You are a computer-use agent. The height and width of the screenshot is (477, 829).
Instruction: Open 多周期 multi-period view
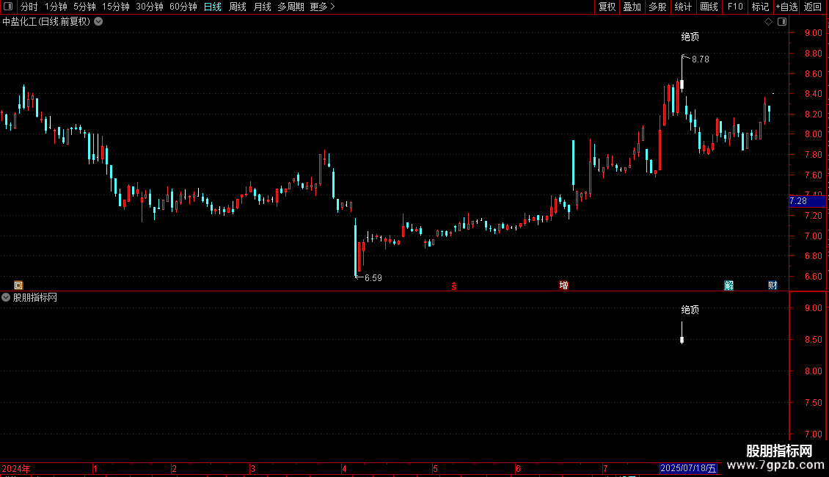click(x=291, y=7)
